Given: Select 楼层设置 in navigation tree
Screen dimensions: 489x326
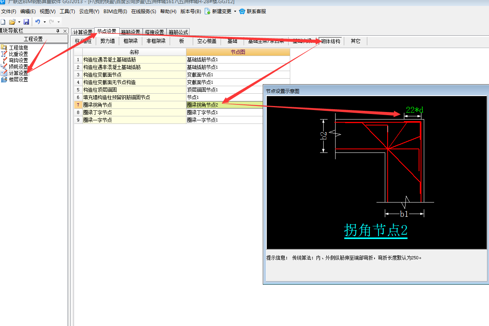Looking at the screenshot, I should [x=18, y=79].
